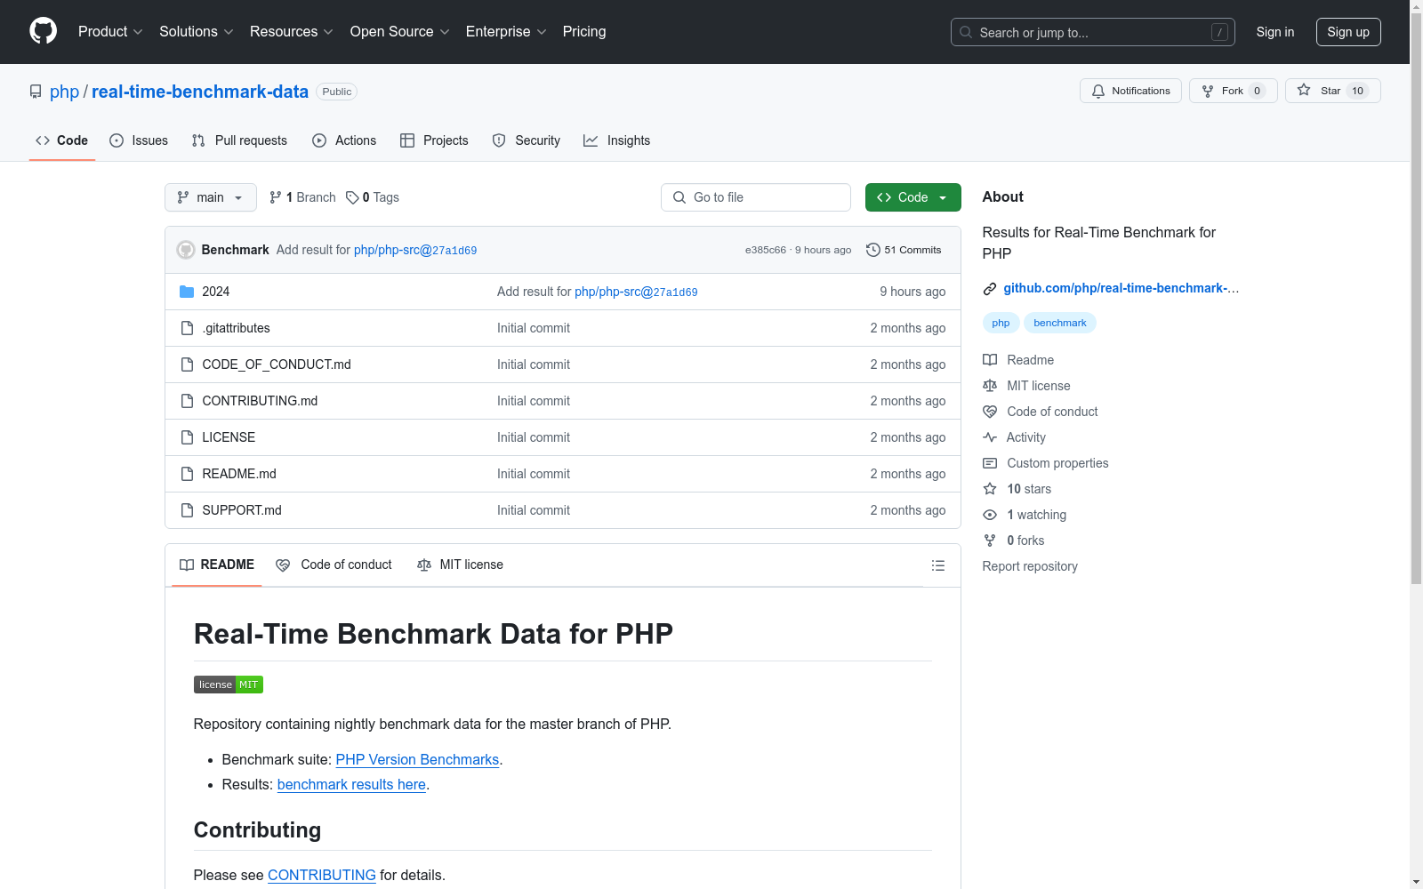
Task: Switch to the Issues tab
Action: pyautogui.click(x=139, y=140)
